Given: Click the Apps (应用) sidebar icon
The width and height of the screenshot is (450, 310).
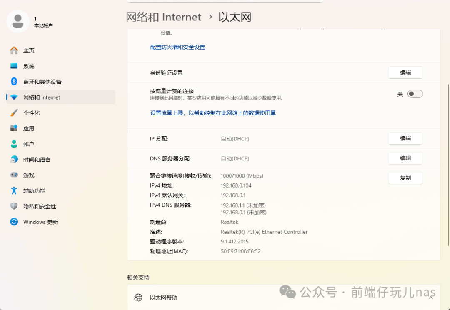Looking at the screenshot, I should click(14, 128).
